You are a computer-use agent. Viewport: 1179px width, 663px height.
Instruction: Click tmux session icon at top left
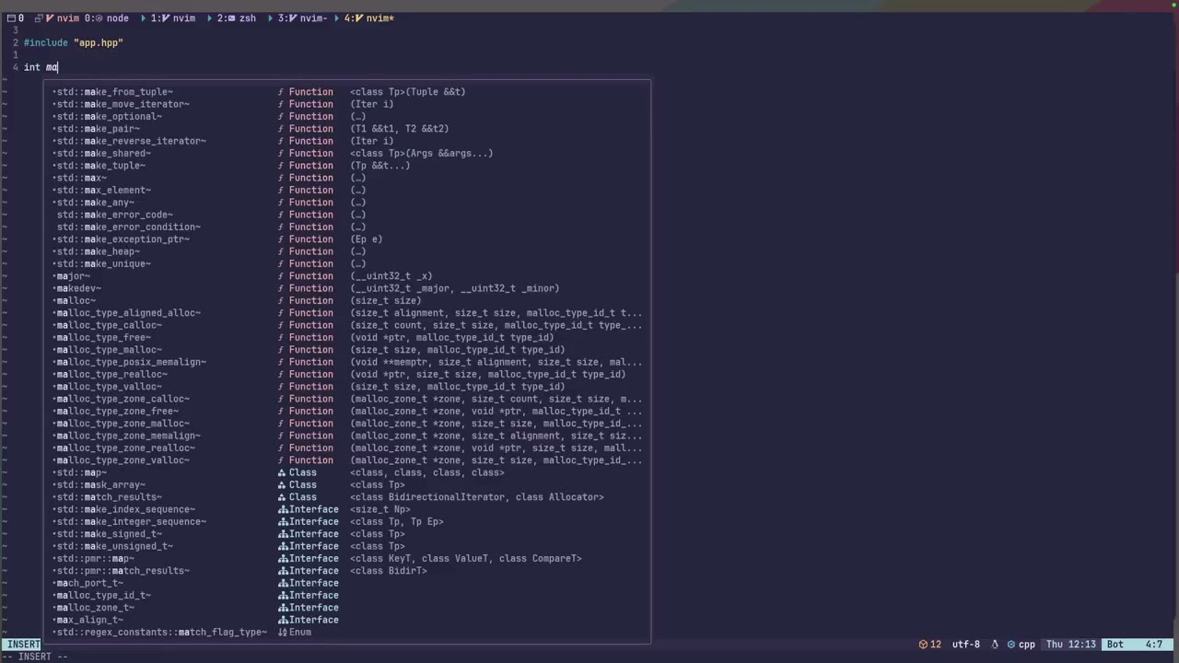point(9,18)
